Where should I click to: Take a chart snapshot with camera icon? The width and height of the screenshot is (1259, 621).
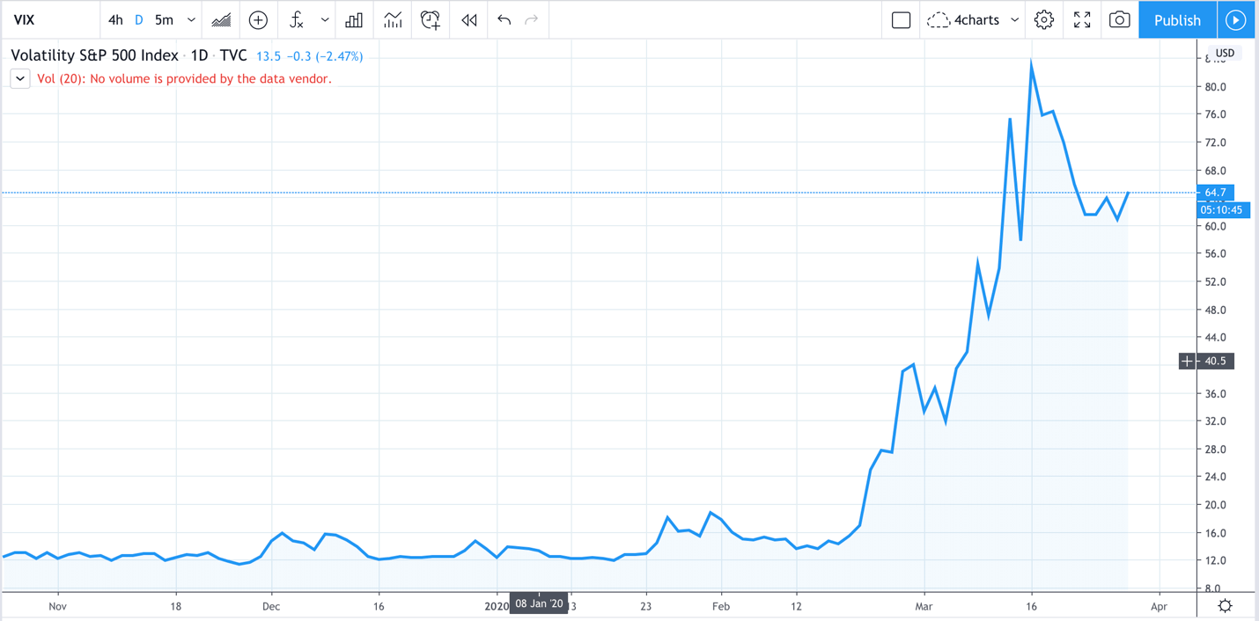click(x=1119, y=19)
